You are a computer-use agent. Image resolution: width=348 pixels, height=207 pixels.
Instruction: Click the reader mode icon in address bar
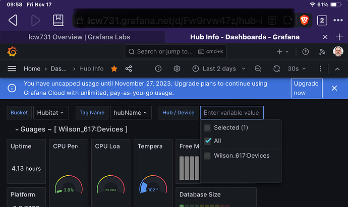(x=272, y=20)
